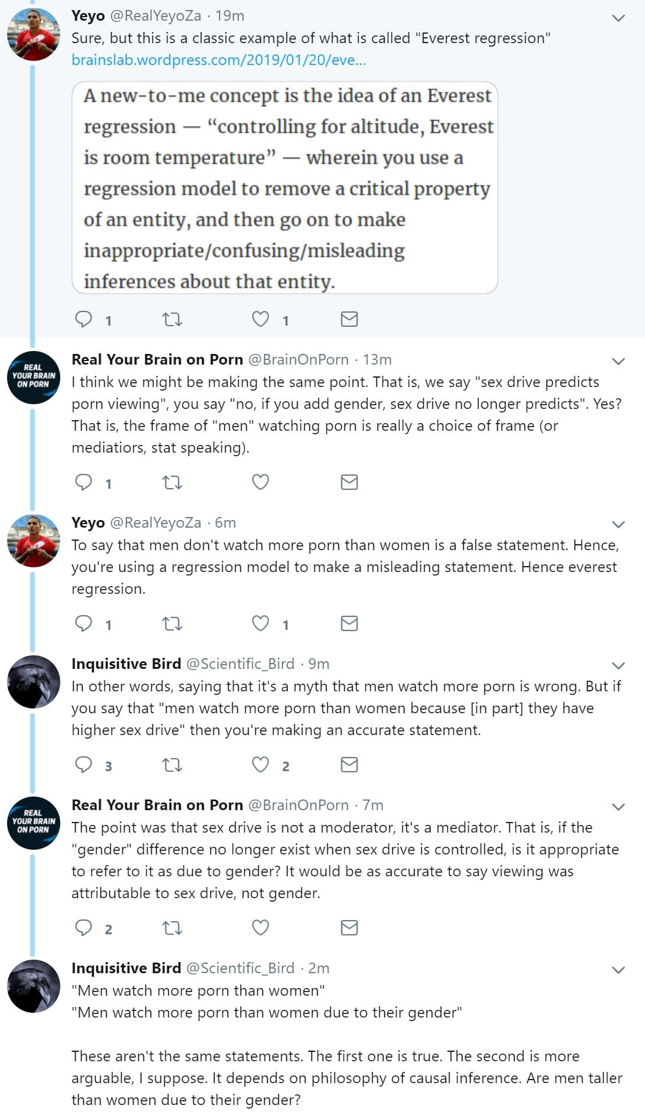Send Yeyo's Everest regression tweet via direct message
The height and width of the screenshot is (1118, 645).
pos(349,319)
